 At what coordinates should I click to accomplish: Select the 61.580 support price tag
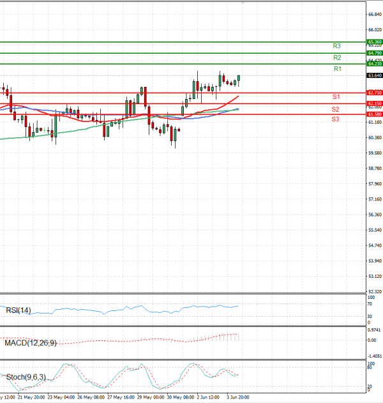click(x=375, y=114)
